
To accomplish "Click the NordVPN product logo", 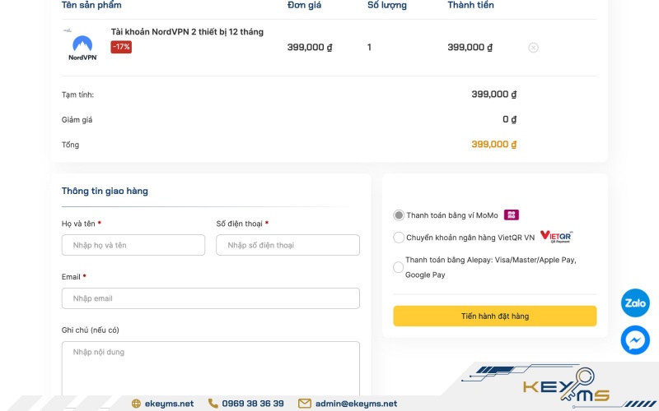I will [82, 45].
